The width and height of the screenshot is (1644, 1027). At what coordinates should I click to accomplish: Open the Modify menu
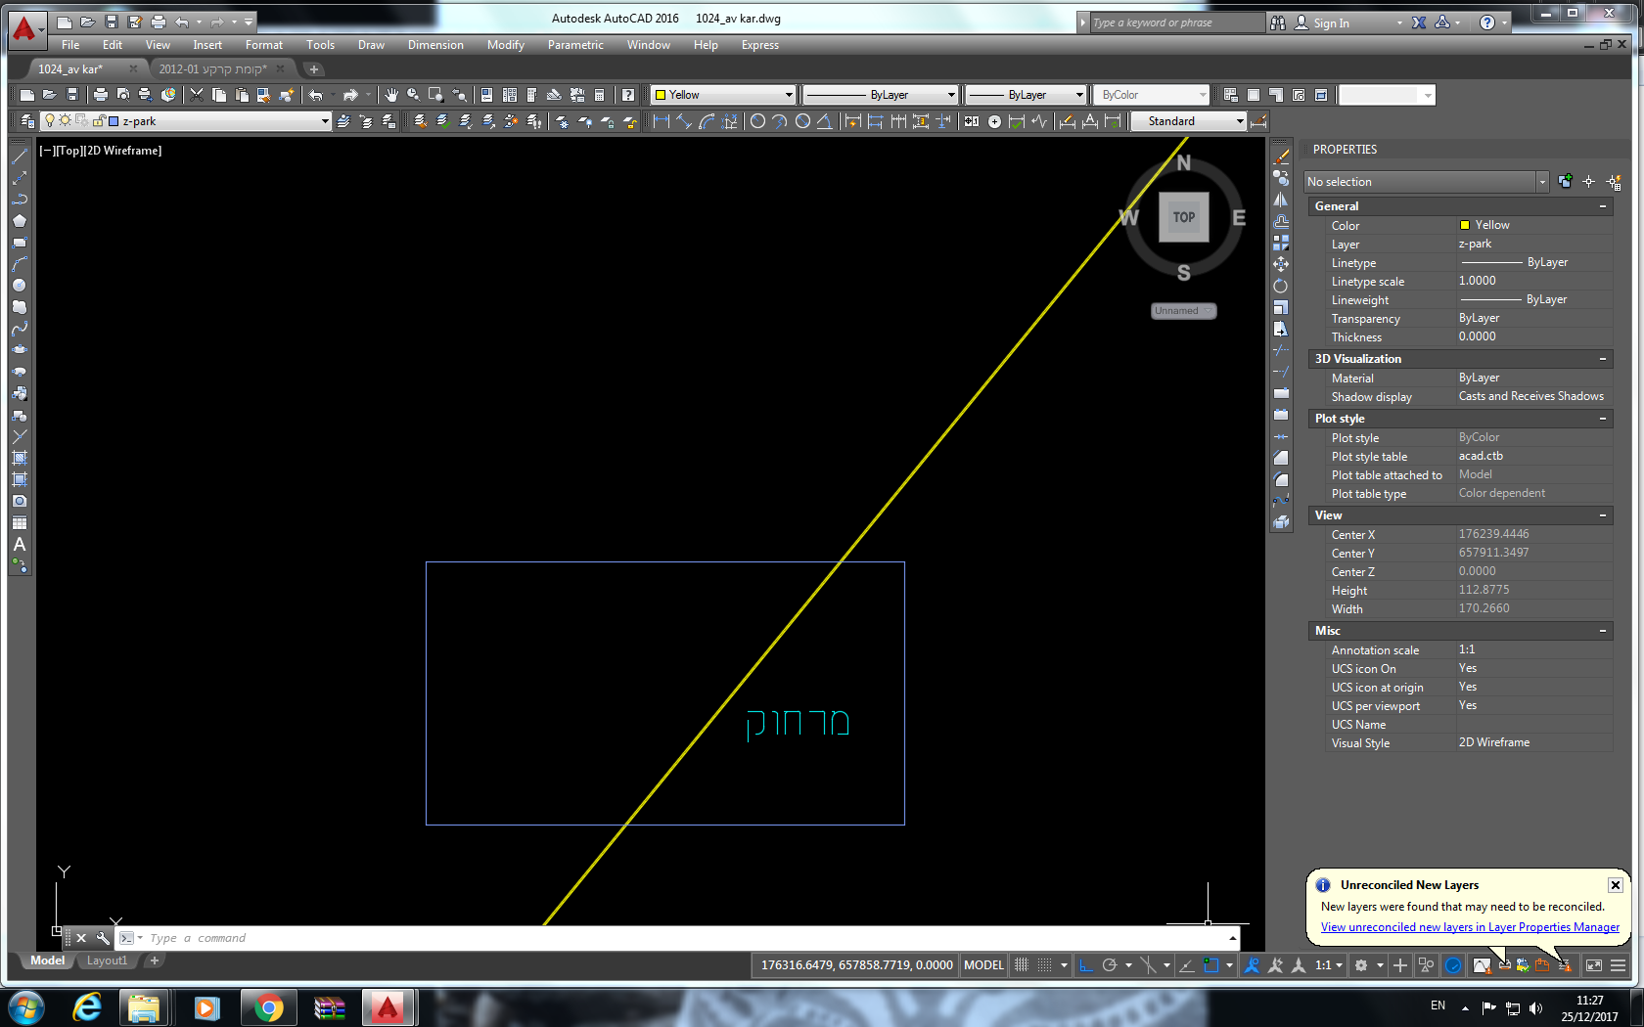click(x=506, y=45)
